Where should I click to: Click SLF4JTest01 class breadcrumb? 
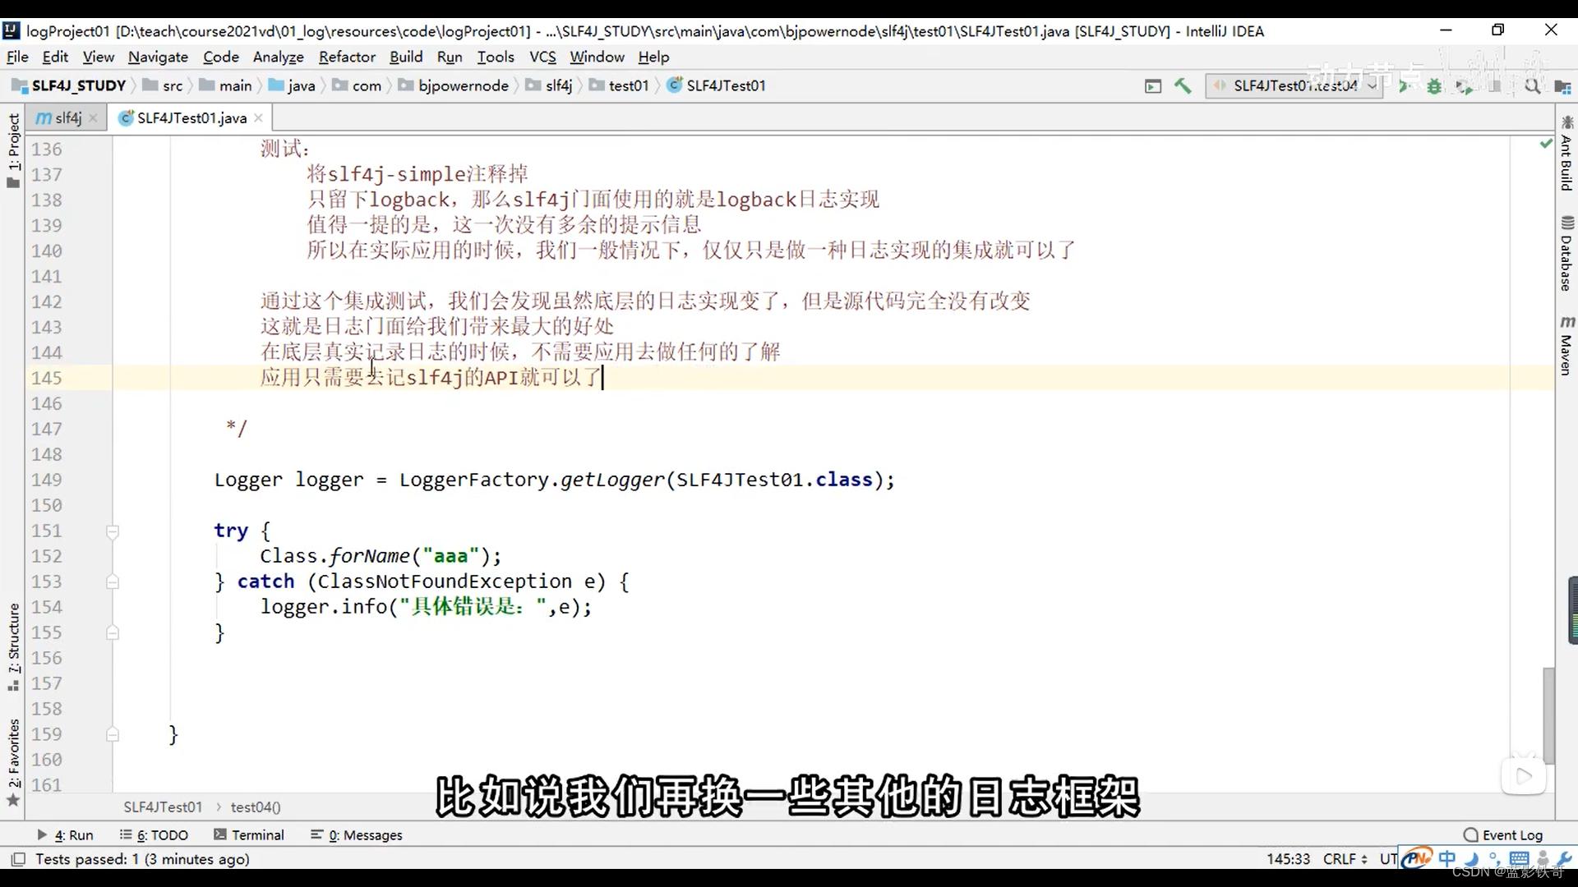(717, 85)
